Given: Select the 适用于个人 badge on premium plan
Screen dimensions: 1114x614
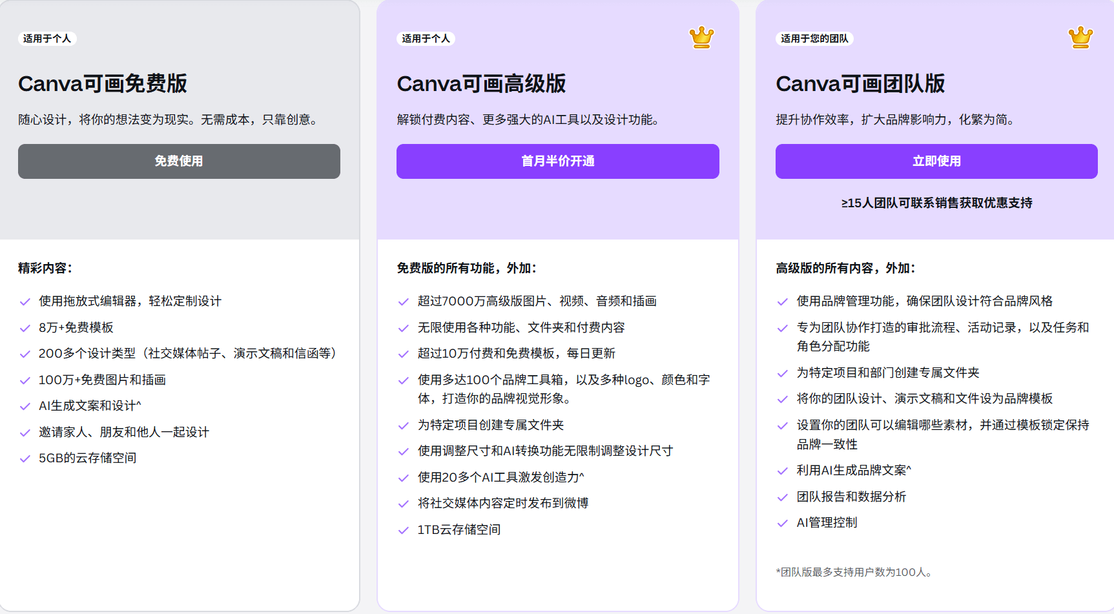Looking at the screenshot, I should [x=426, y=38].
